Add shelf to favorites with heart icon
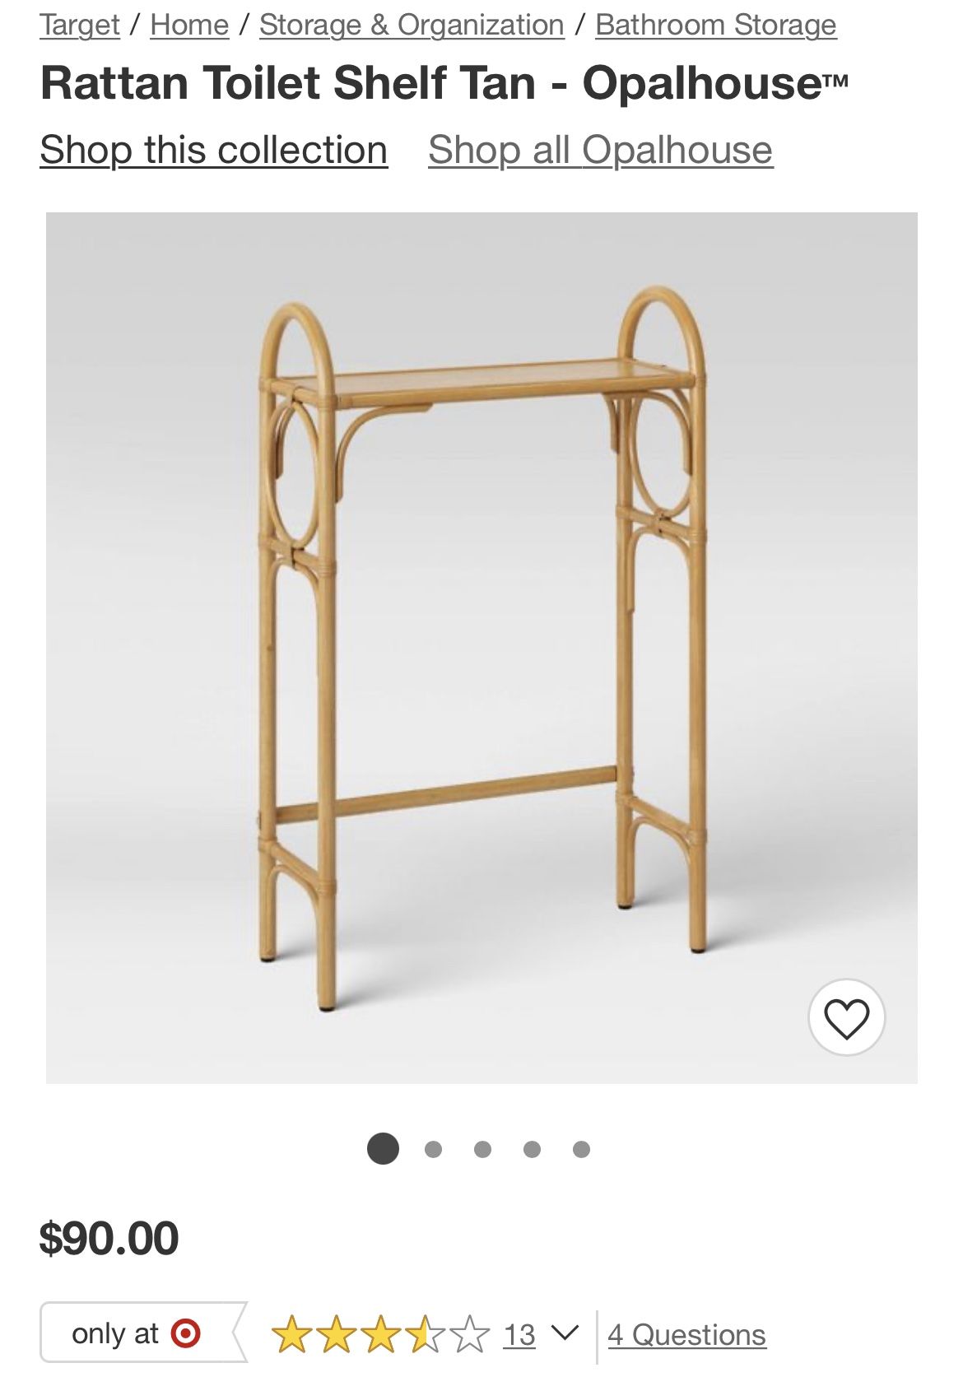The width and height of the screenshot is (963, 1377). 846,1017
